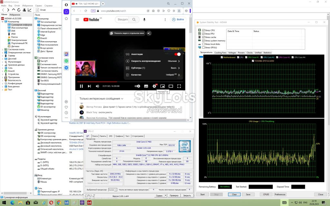
Task: Switch to the Statistics tab
Action: tap(267, 53)
